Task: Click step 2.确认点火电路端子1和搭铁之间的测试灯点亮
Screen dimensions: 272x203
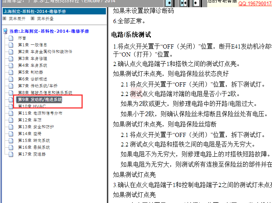Action: click(x=177, y=64)
